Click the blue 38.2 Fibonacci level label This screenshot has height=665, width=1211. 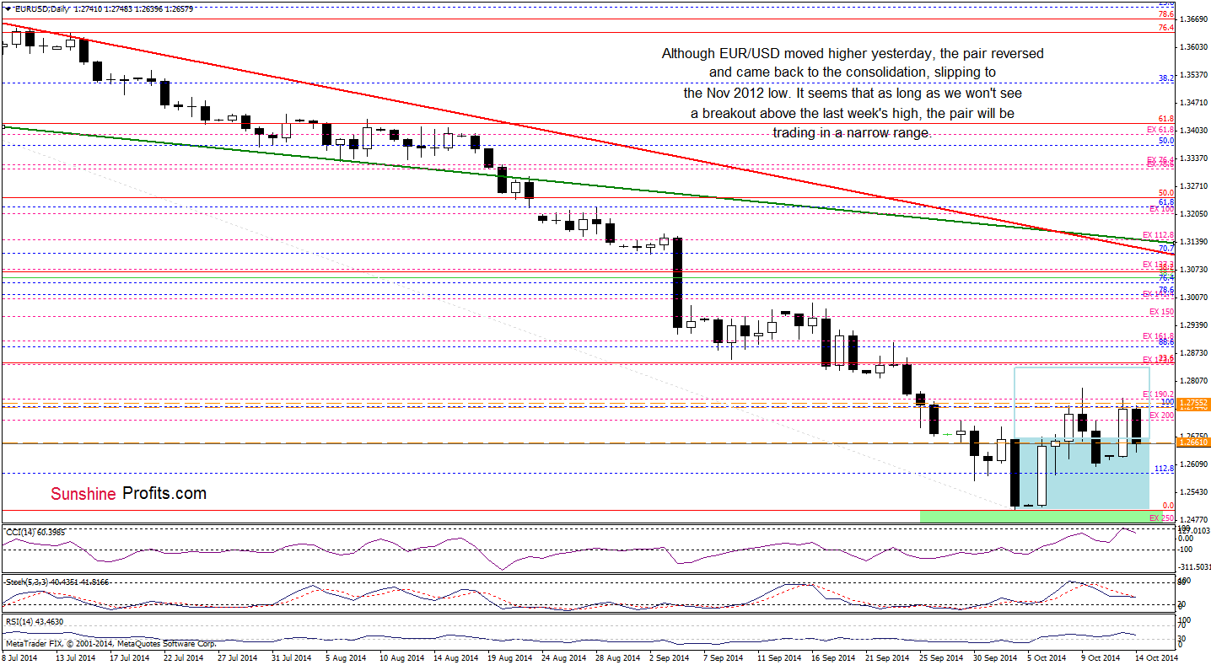[x=1166, y=78]
